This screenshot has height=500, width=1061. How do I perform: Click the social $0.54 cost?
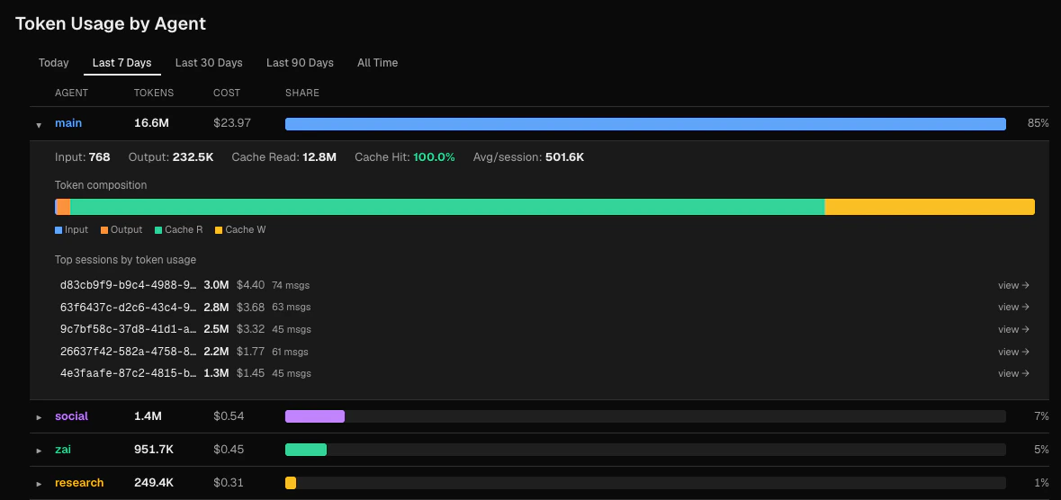click(229, 416)
